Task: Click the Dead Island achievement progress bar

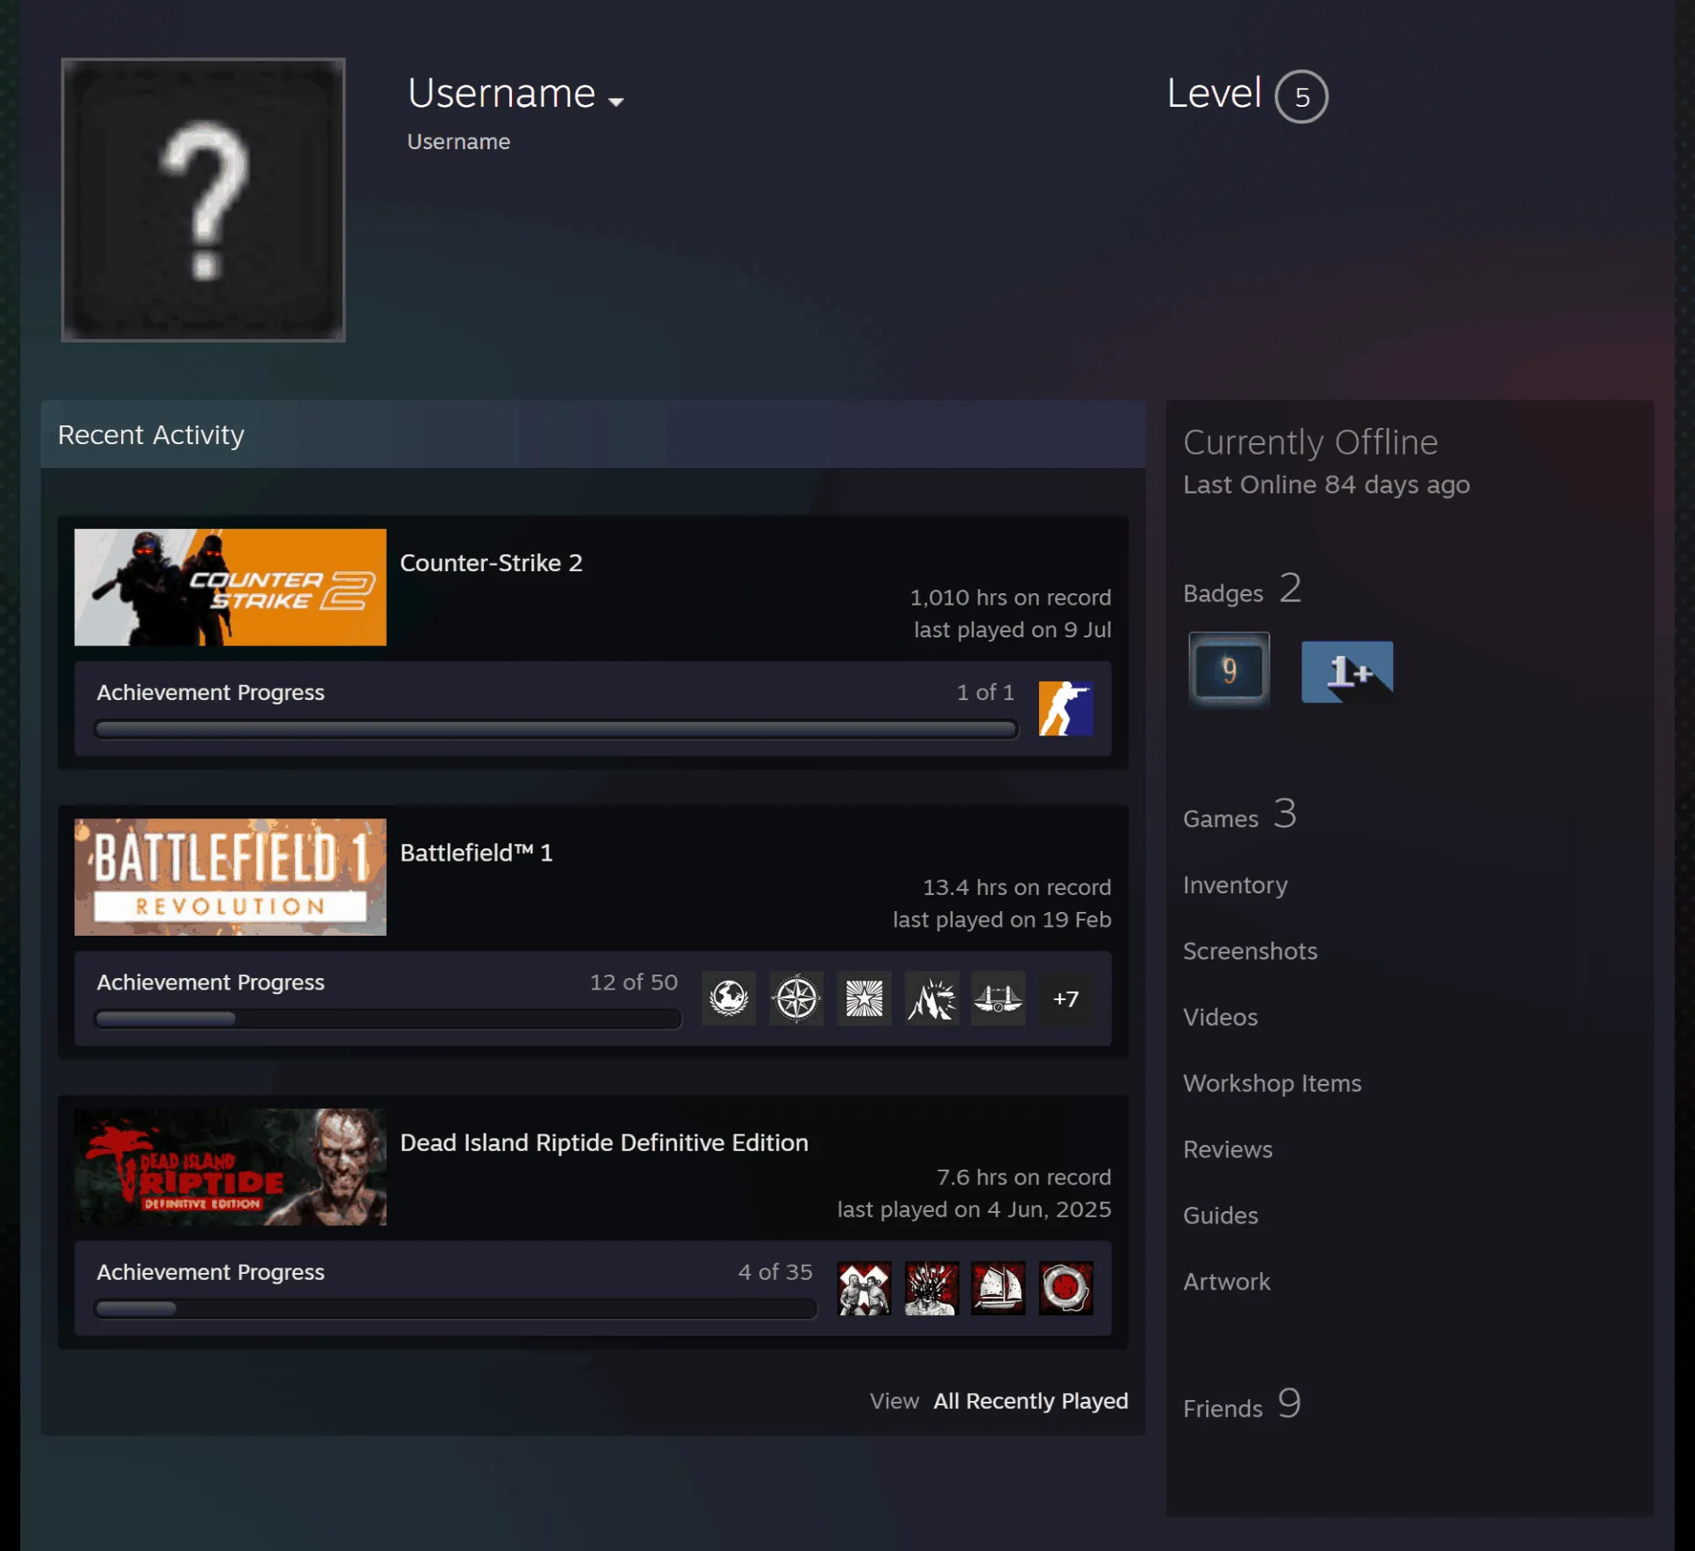Action: pyautogui.click(x=456, y=1308)
